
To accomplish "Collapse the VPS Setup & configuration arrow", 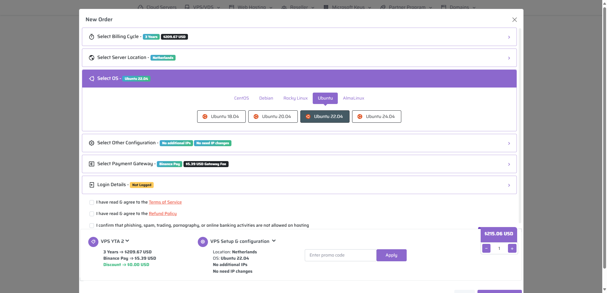I will pyautogui.click(x=274, y=241).
